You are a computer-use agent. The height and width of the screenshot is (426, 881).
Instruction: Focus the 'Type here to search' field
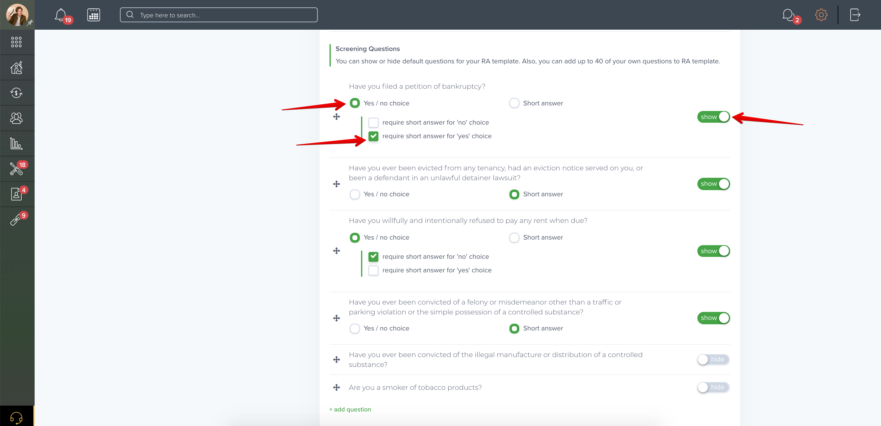tap(219, 15)
